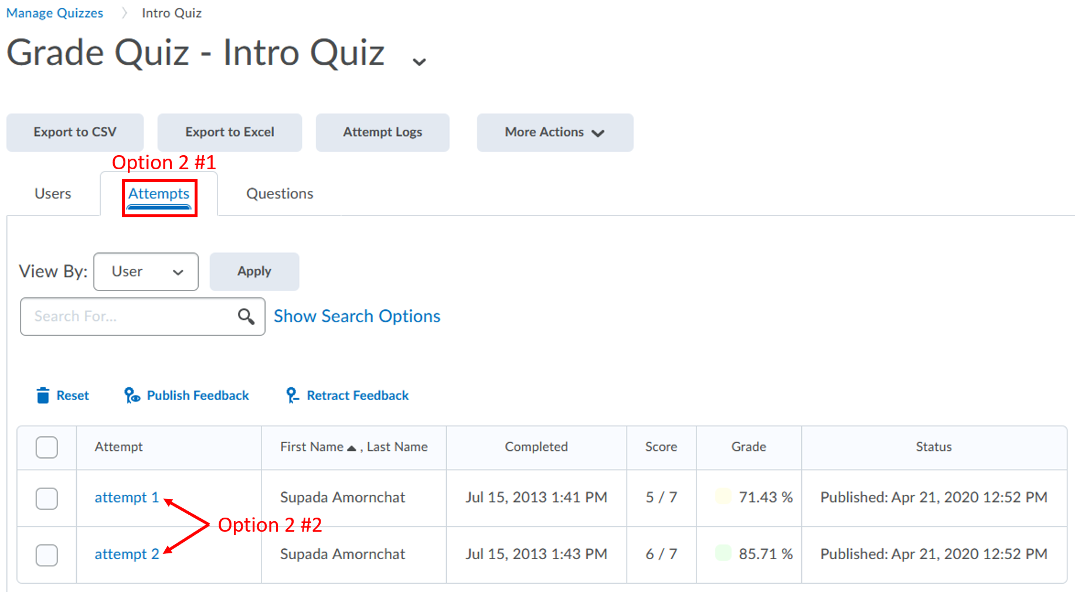This screenshot has width=1075, height=592.
Task: Click the Reset trash can icon
Action: (x=43, y=395)
